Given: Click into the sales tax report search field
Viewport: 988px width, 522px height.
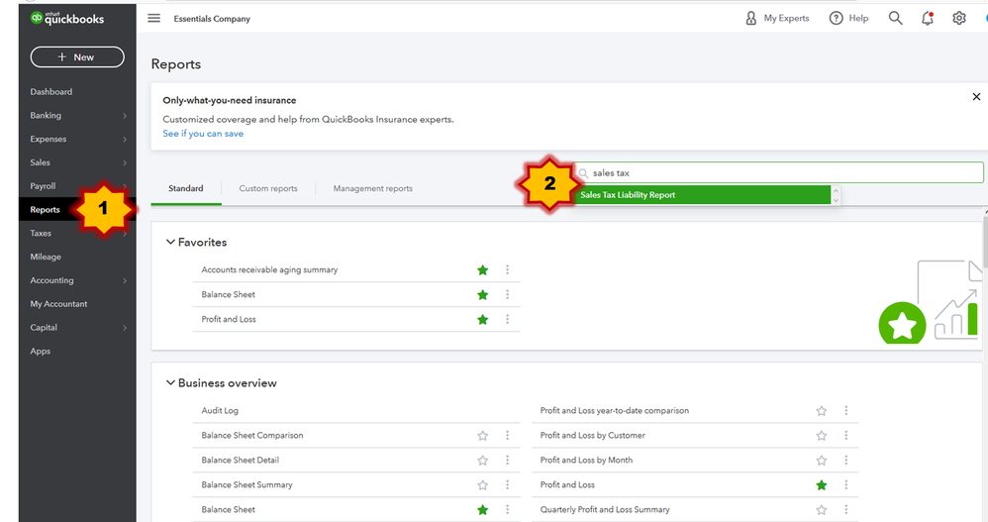Looking at the screenshot, I should [780, 172].
